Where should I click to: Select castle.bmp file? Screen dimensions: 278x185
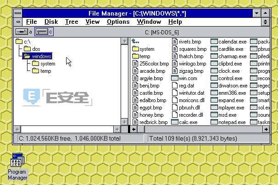[x=148, y=93]
